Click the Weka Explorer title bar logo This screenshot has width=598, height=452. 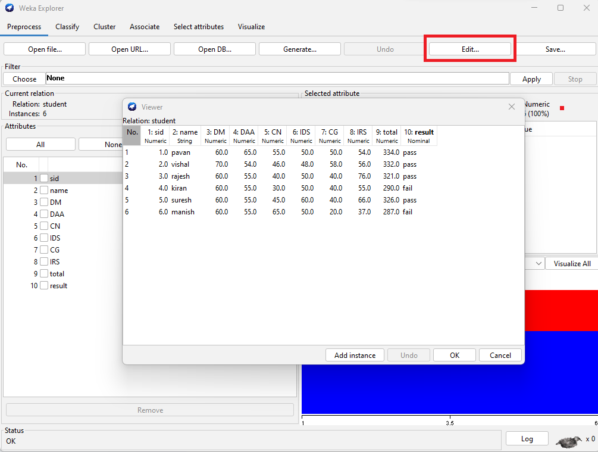click(10, 8)
